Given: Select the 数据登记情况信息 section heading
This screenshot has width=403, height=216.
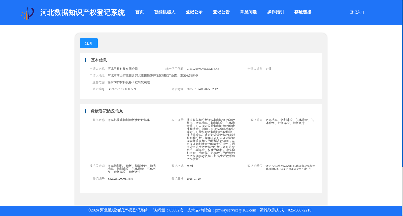Looking at the screenshot, I should pyautogui.click(x=107, y=111).
